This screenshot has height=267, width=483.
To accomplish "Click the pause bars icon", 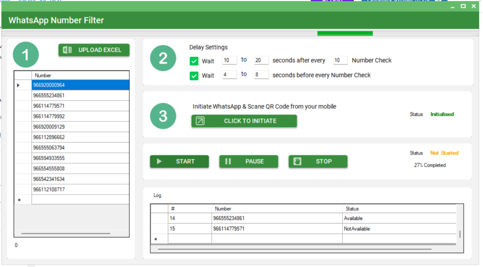I will point(228,162).
